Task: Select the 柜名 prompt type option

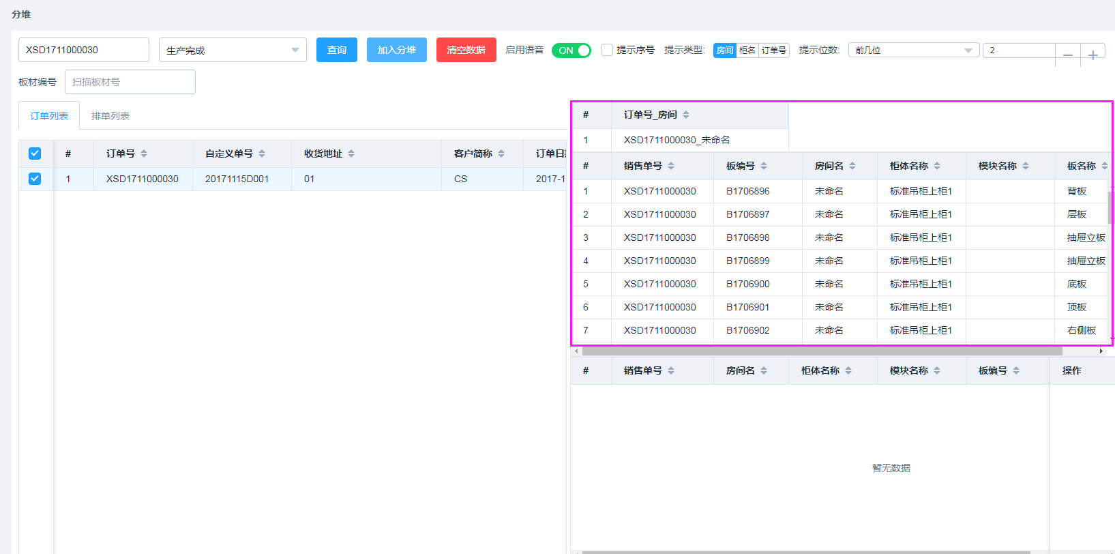Action: [x=747, y=50]
